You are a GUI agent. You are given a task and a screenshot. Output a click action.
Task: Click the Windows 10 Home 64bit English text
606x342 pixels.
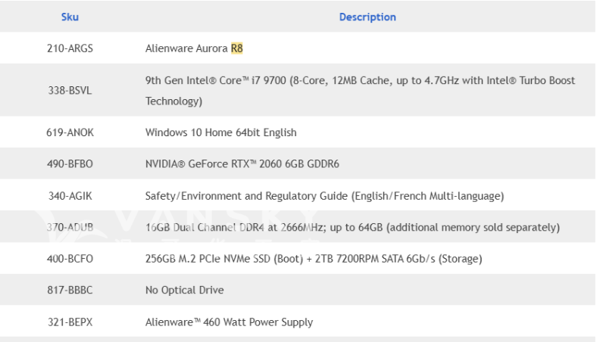tap(220, 132)
